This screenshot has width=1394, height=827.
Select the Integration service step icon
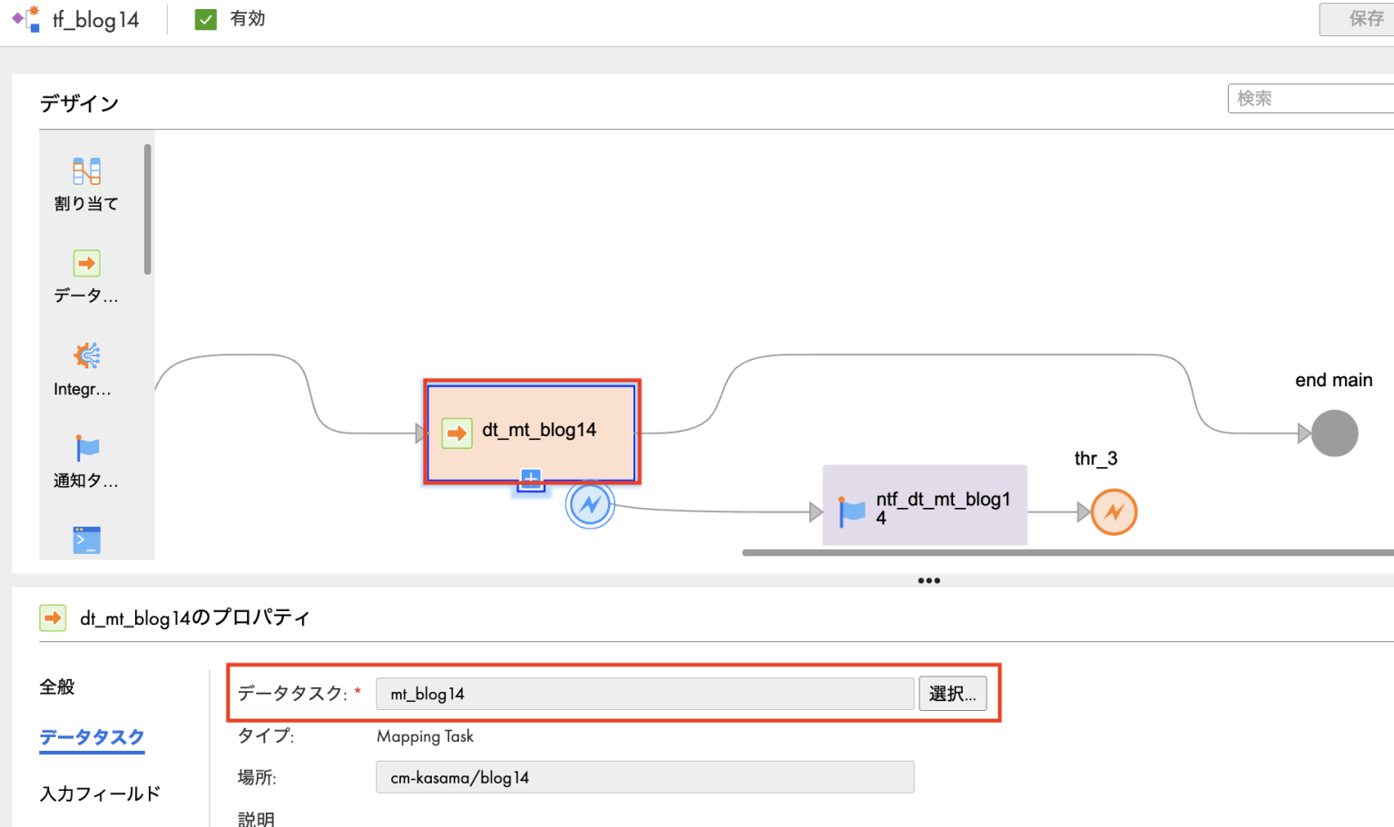pos(85,356)
